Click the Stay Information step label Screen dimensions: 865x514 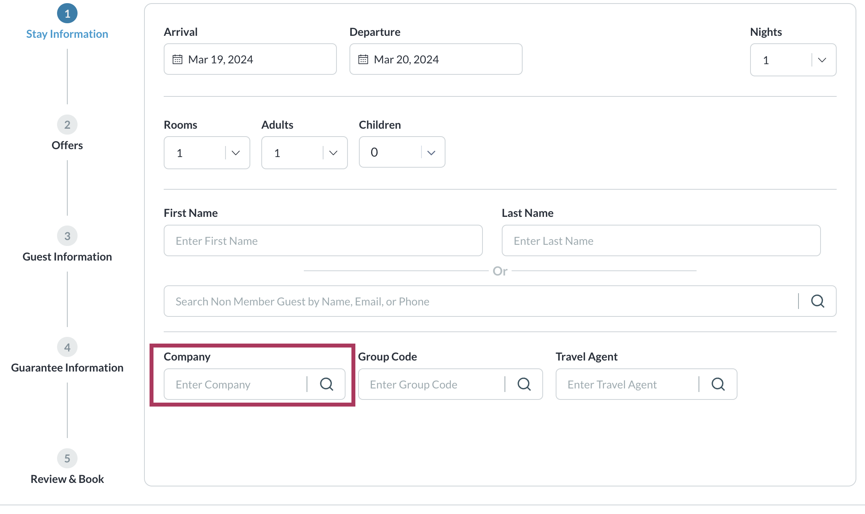click(x=67, y=34)
